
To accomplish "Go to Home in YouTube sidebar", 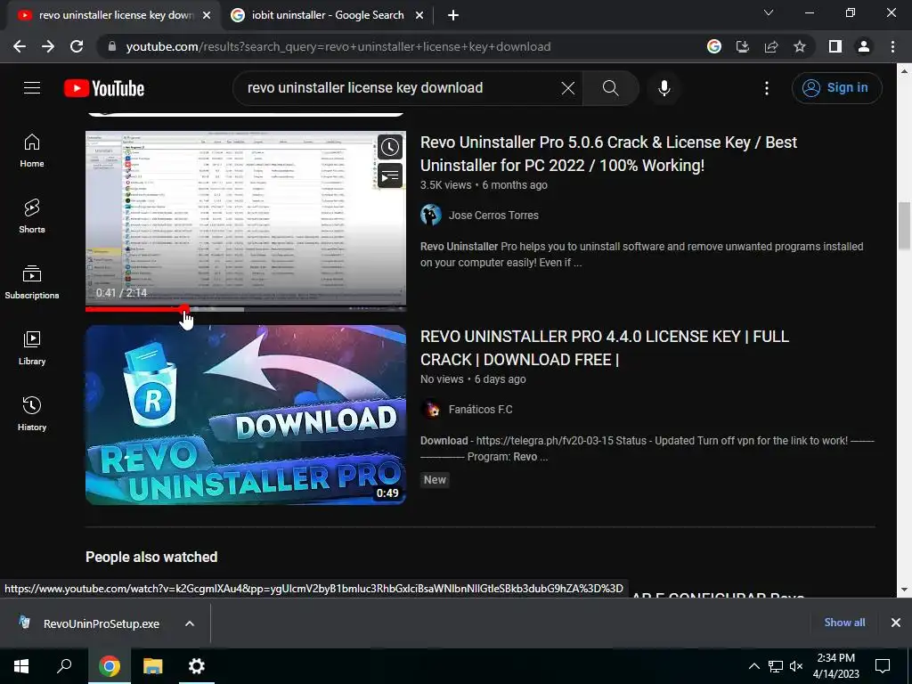I will point(32,151).
